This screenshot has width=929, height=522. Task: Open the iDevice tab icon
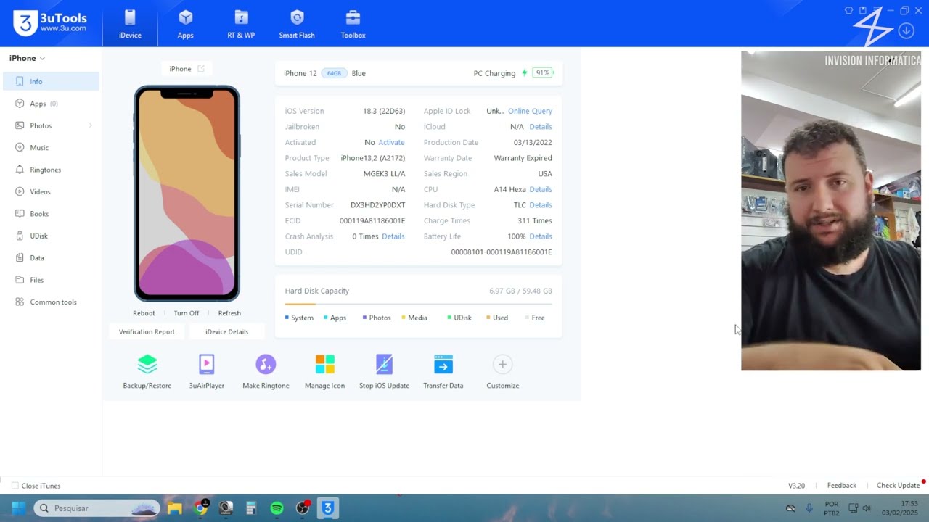click(x=130, y=17)
